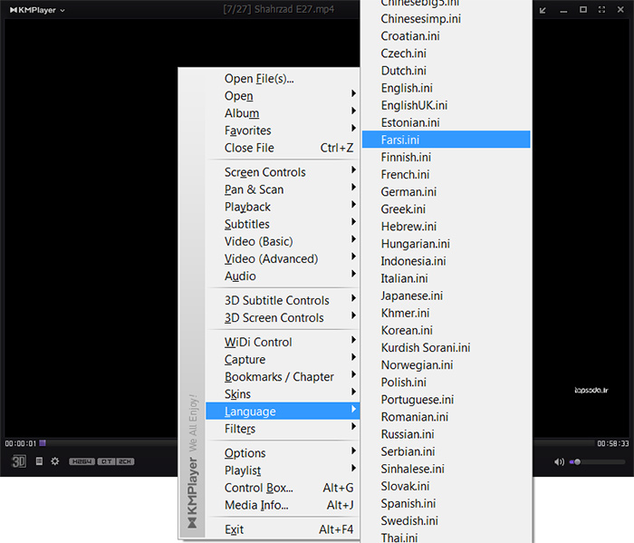
Task: Click elapsed time 00:00:01 display
Action: click(x=21, y=443)
